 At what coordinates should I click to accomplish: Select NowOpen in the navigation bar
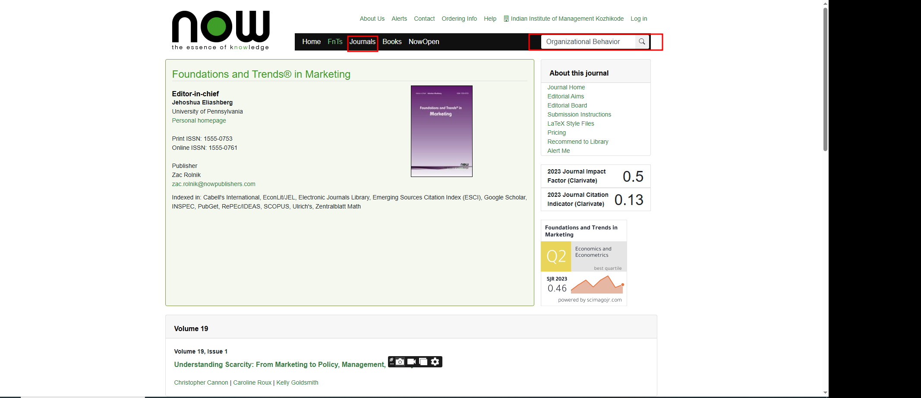424,42
